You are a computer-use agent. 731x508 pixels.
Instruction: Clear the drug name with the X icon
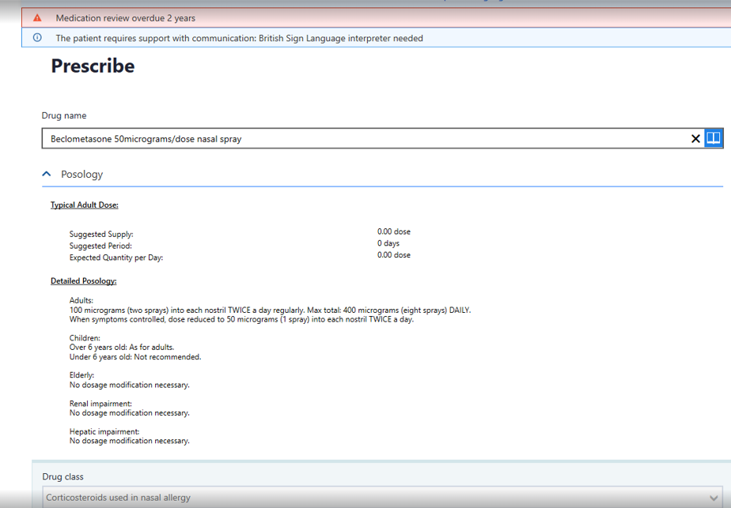click(x=695, y=139)
